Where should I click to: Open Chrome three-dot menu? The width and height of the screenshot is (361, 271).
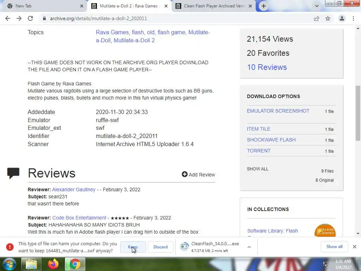pyautogui.click(x=353, y=18)
